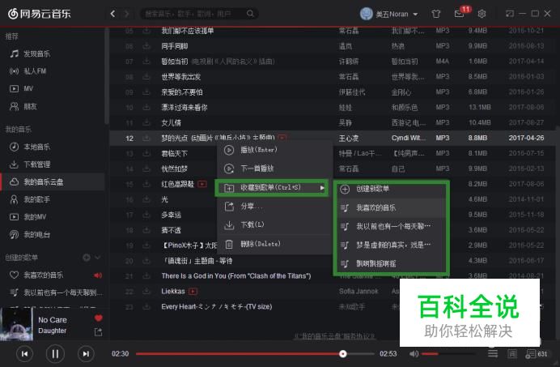The height and width of the screenshot is (367, 560).
Task: Choose 下载(L) in the context menu
Action: coord(274,225)
